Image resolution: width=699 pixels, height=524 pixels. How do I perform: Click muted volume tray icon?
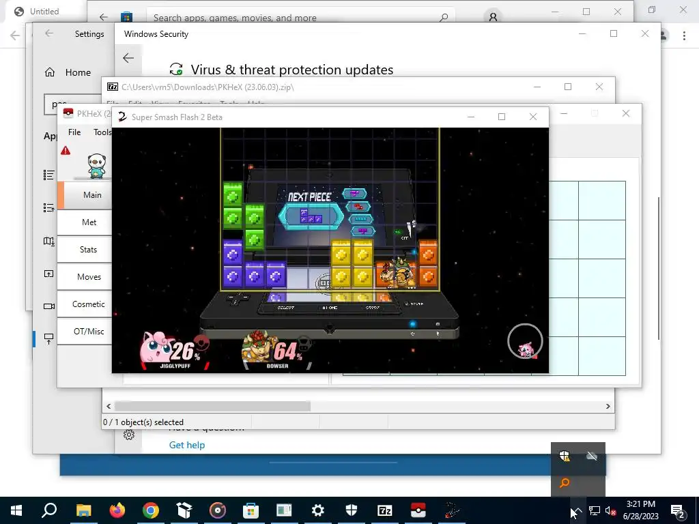pyautogui.click(x=610, y=510)
